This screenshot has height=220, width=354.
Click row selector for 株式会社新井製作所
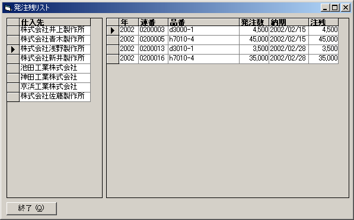[x=13, y=59]
